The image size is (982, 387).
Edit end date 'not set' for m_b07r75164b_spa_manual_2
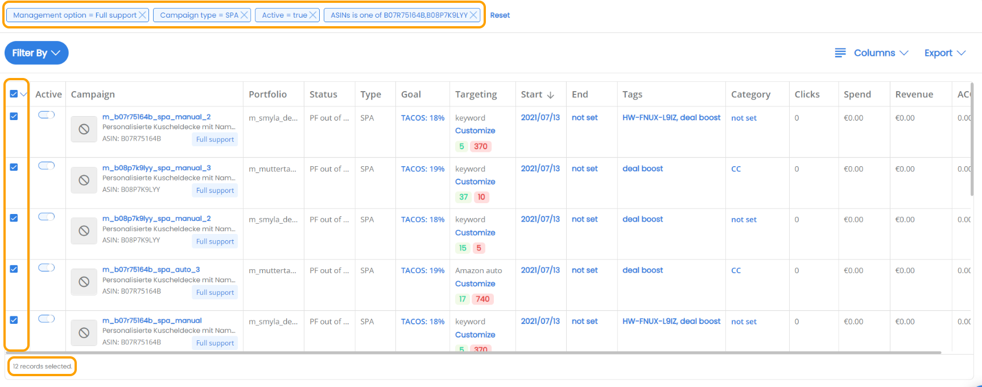(585, 117)
